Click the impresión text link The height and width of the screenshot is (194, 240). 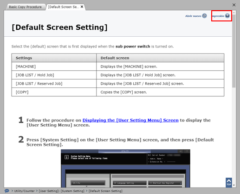point(218,16)
